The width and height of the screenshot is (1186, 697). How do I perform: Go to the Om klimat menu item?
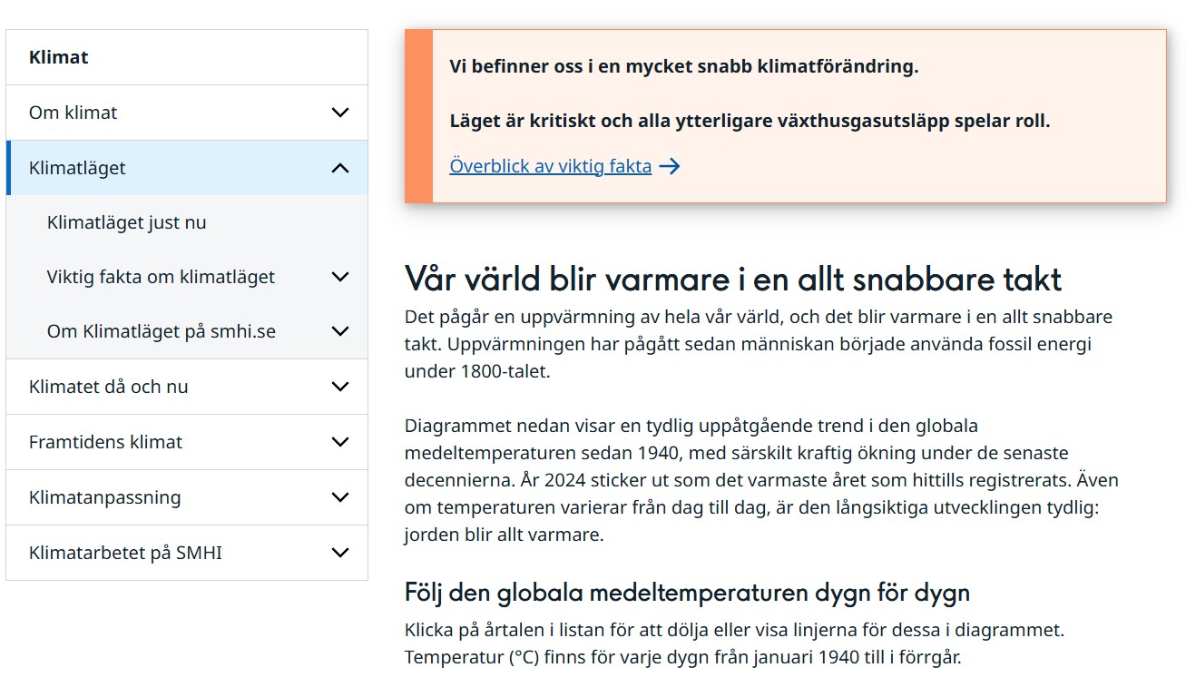(74, 113)
